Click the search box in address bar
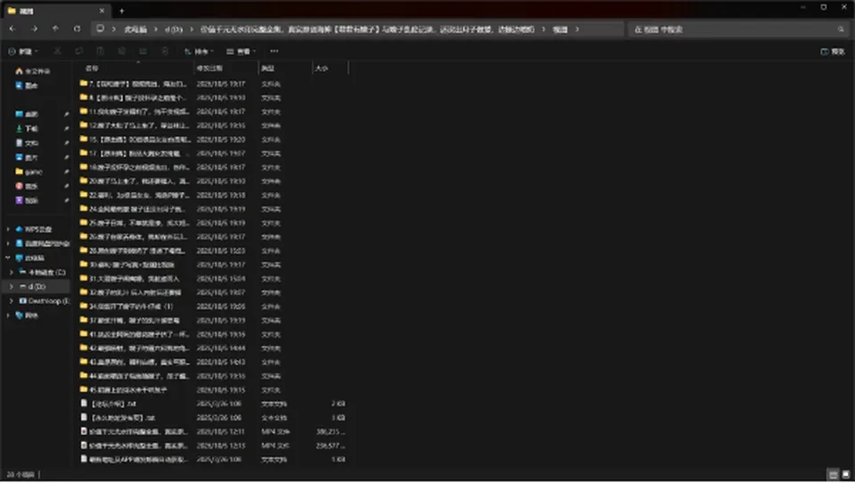This screenshot has height=483, width=855. (x=737, y=29)
